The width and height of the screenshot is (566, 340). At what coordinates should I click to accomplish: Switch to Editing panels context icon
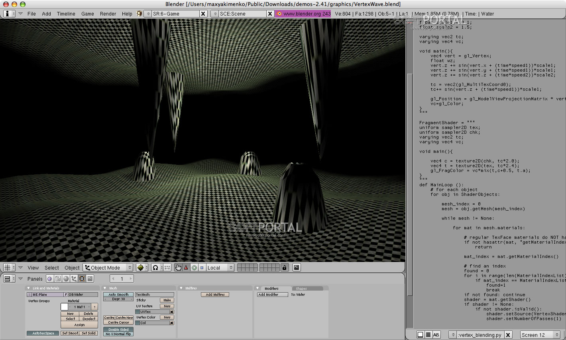[82, 279]
